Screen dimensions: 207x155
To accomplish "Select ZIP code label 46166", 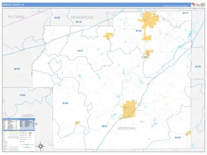I will click(65, 103).
